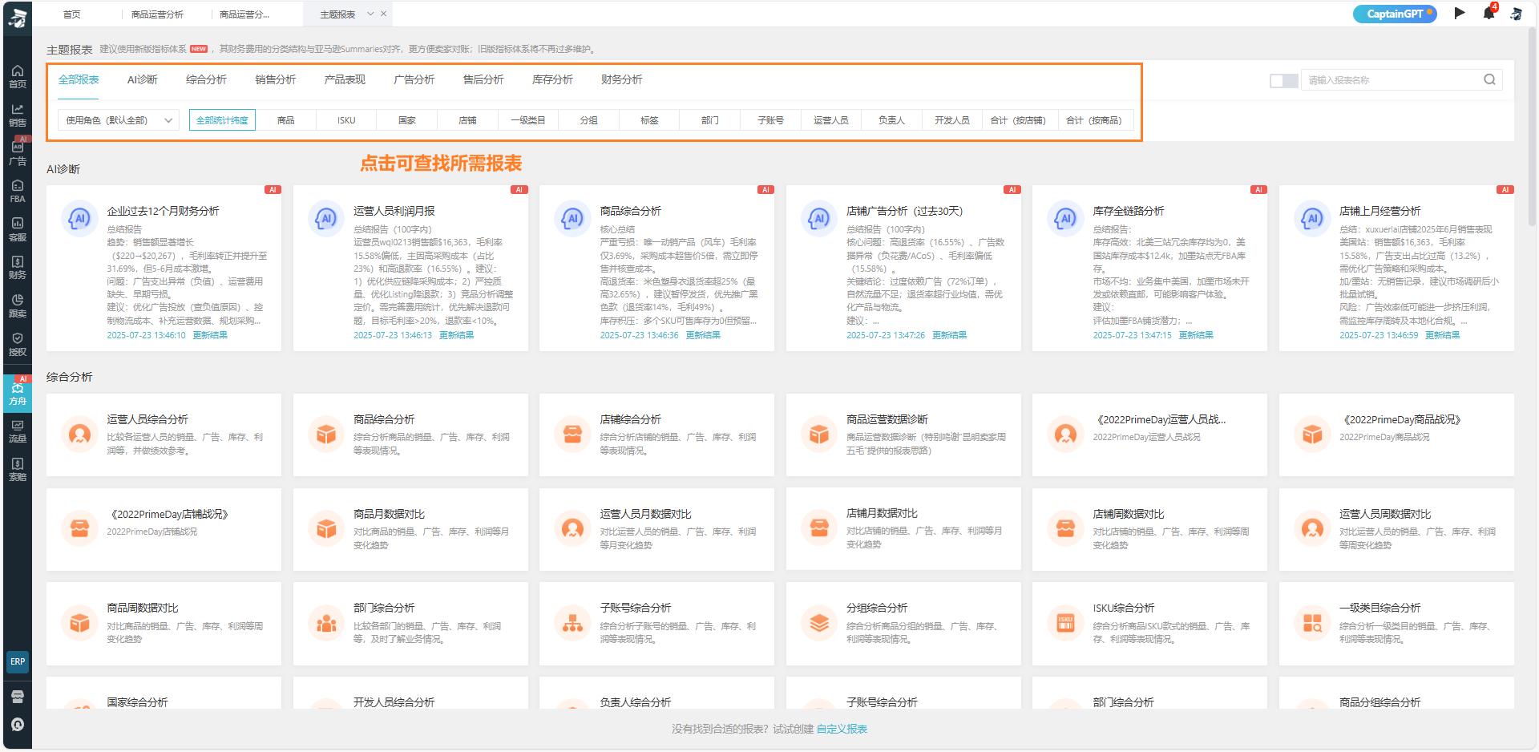
Task: Filter reports by 国家 dimension
Action: pyautogui.click(x=407, y=120)
